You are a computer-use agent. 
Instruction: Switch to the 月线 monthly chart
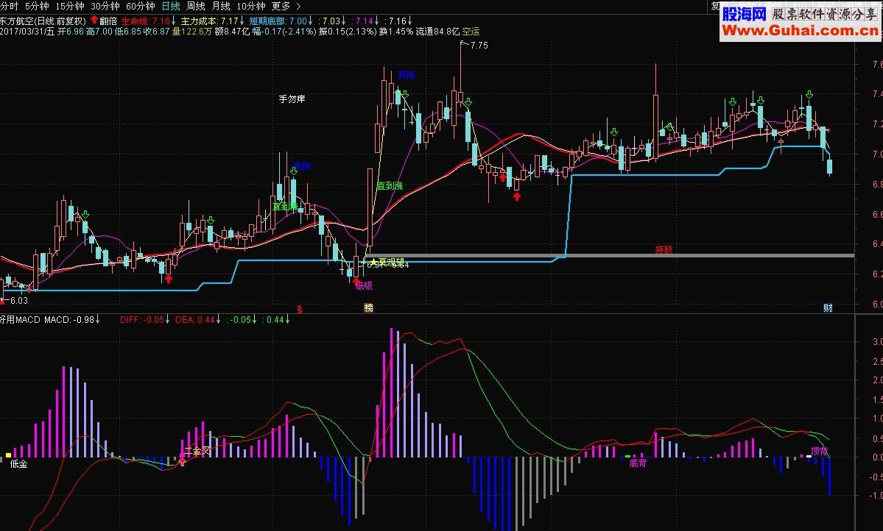tap(221, 6)
